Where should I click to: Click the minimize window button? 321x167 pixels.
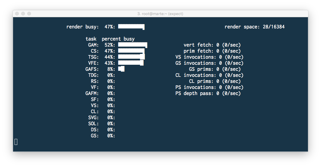[23, 14]
